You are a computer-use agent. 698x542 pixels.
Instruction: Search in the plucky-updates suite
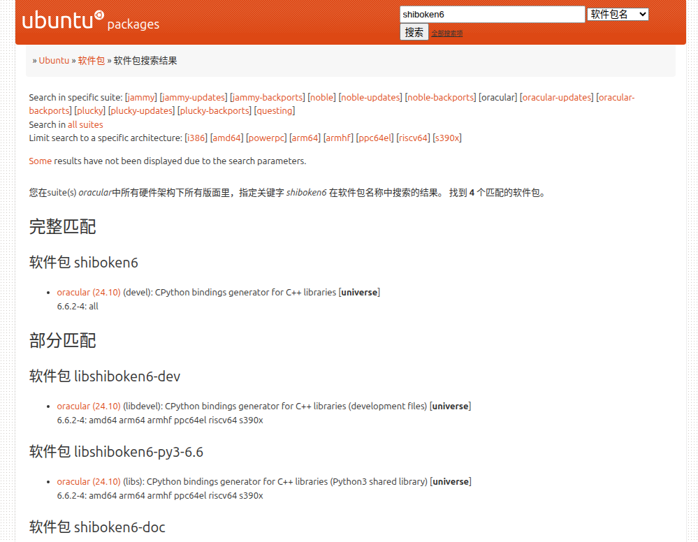tap(142, 111)
